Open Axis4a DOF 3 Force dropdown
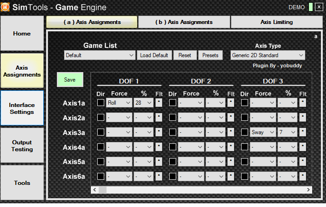 pos(263,147)
